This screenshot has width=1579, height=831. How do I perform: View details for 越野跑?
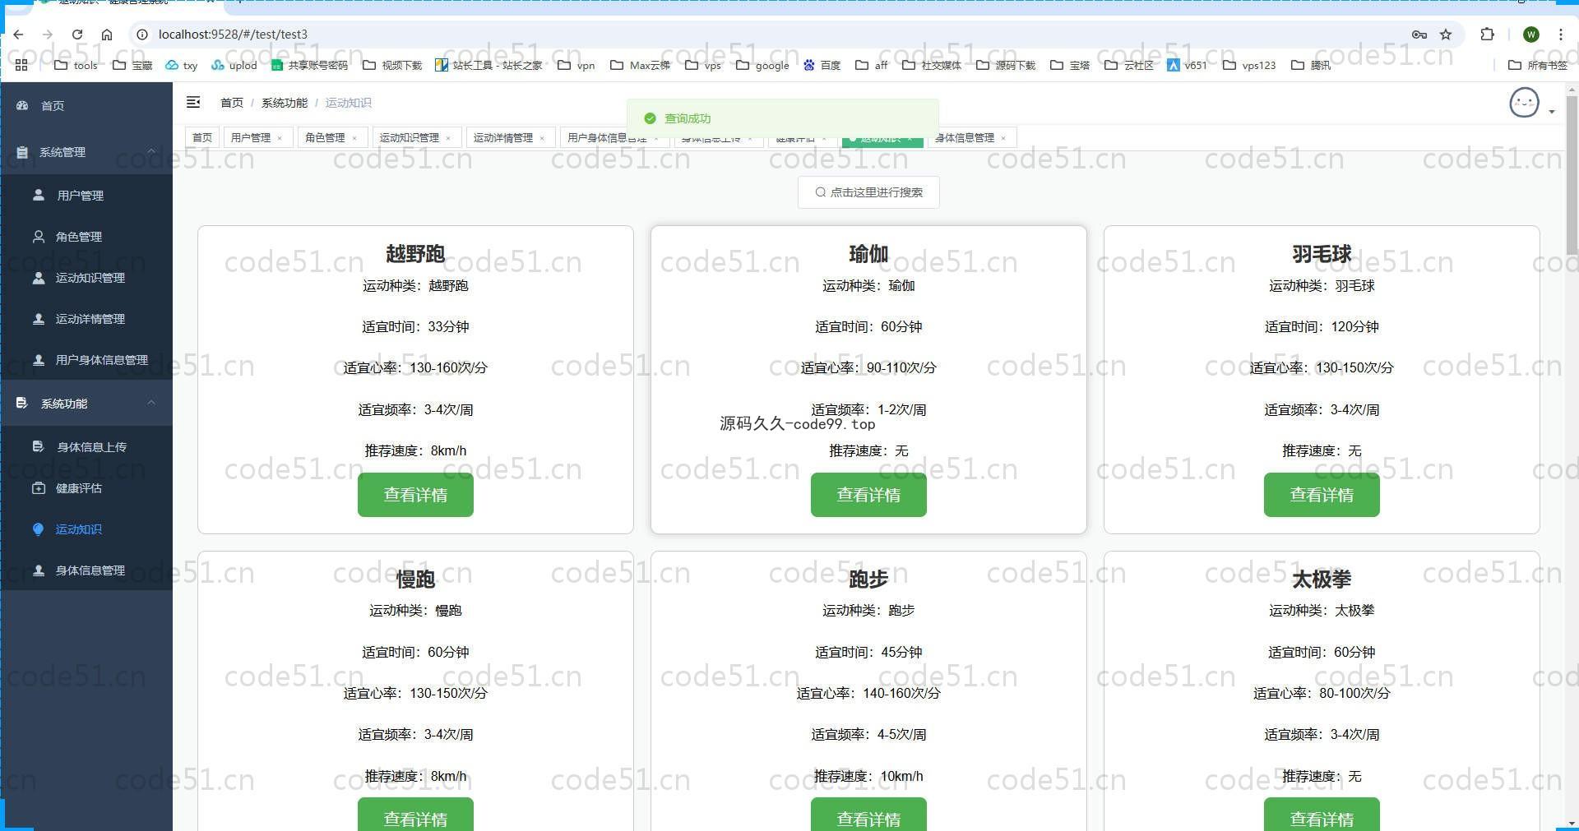pyautogui.click(x=415, y=495)
